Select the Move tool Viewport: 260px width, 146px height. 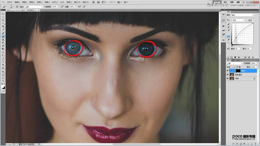click(x=3, y=14)
